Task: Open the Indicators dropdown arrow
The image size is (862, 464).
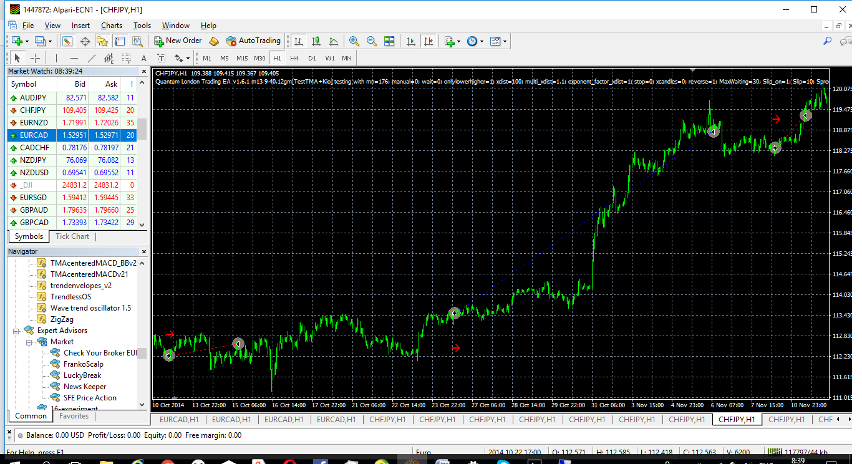Action: pos(459,41)
